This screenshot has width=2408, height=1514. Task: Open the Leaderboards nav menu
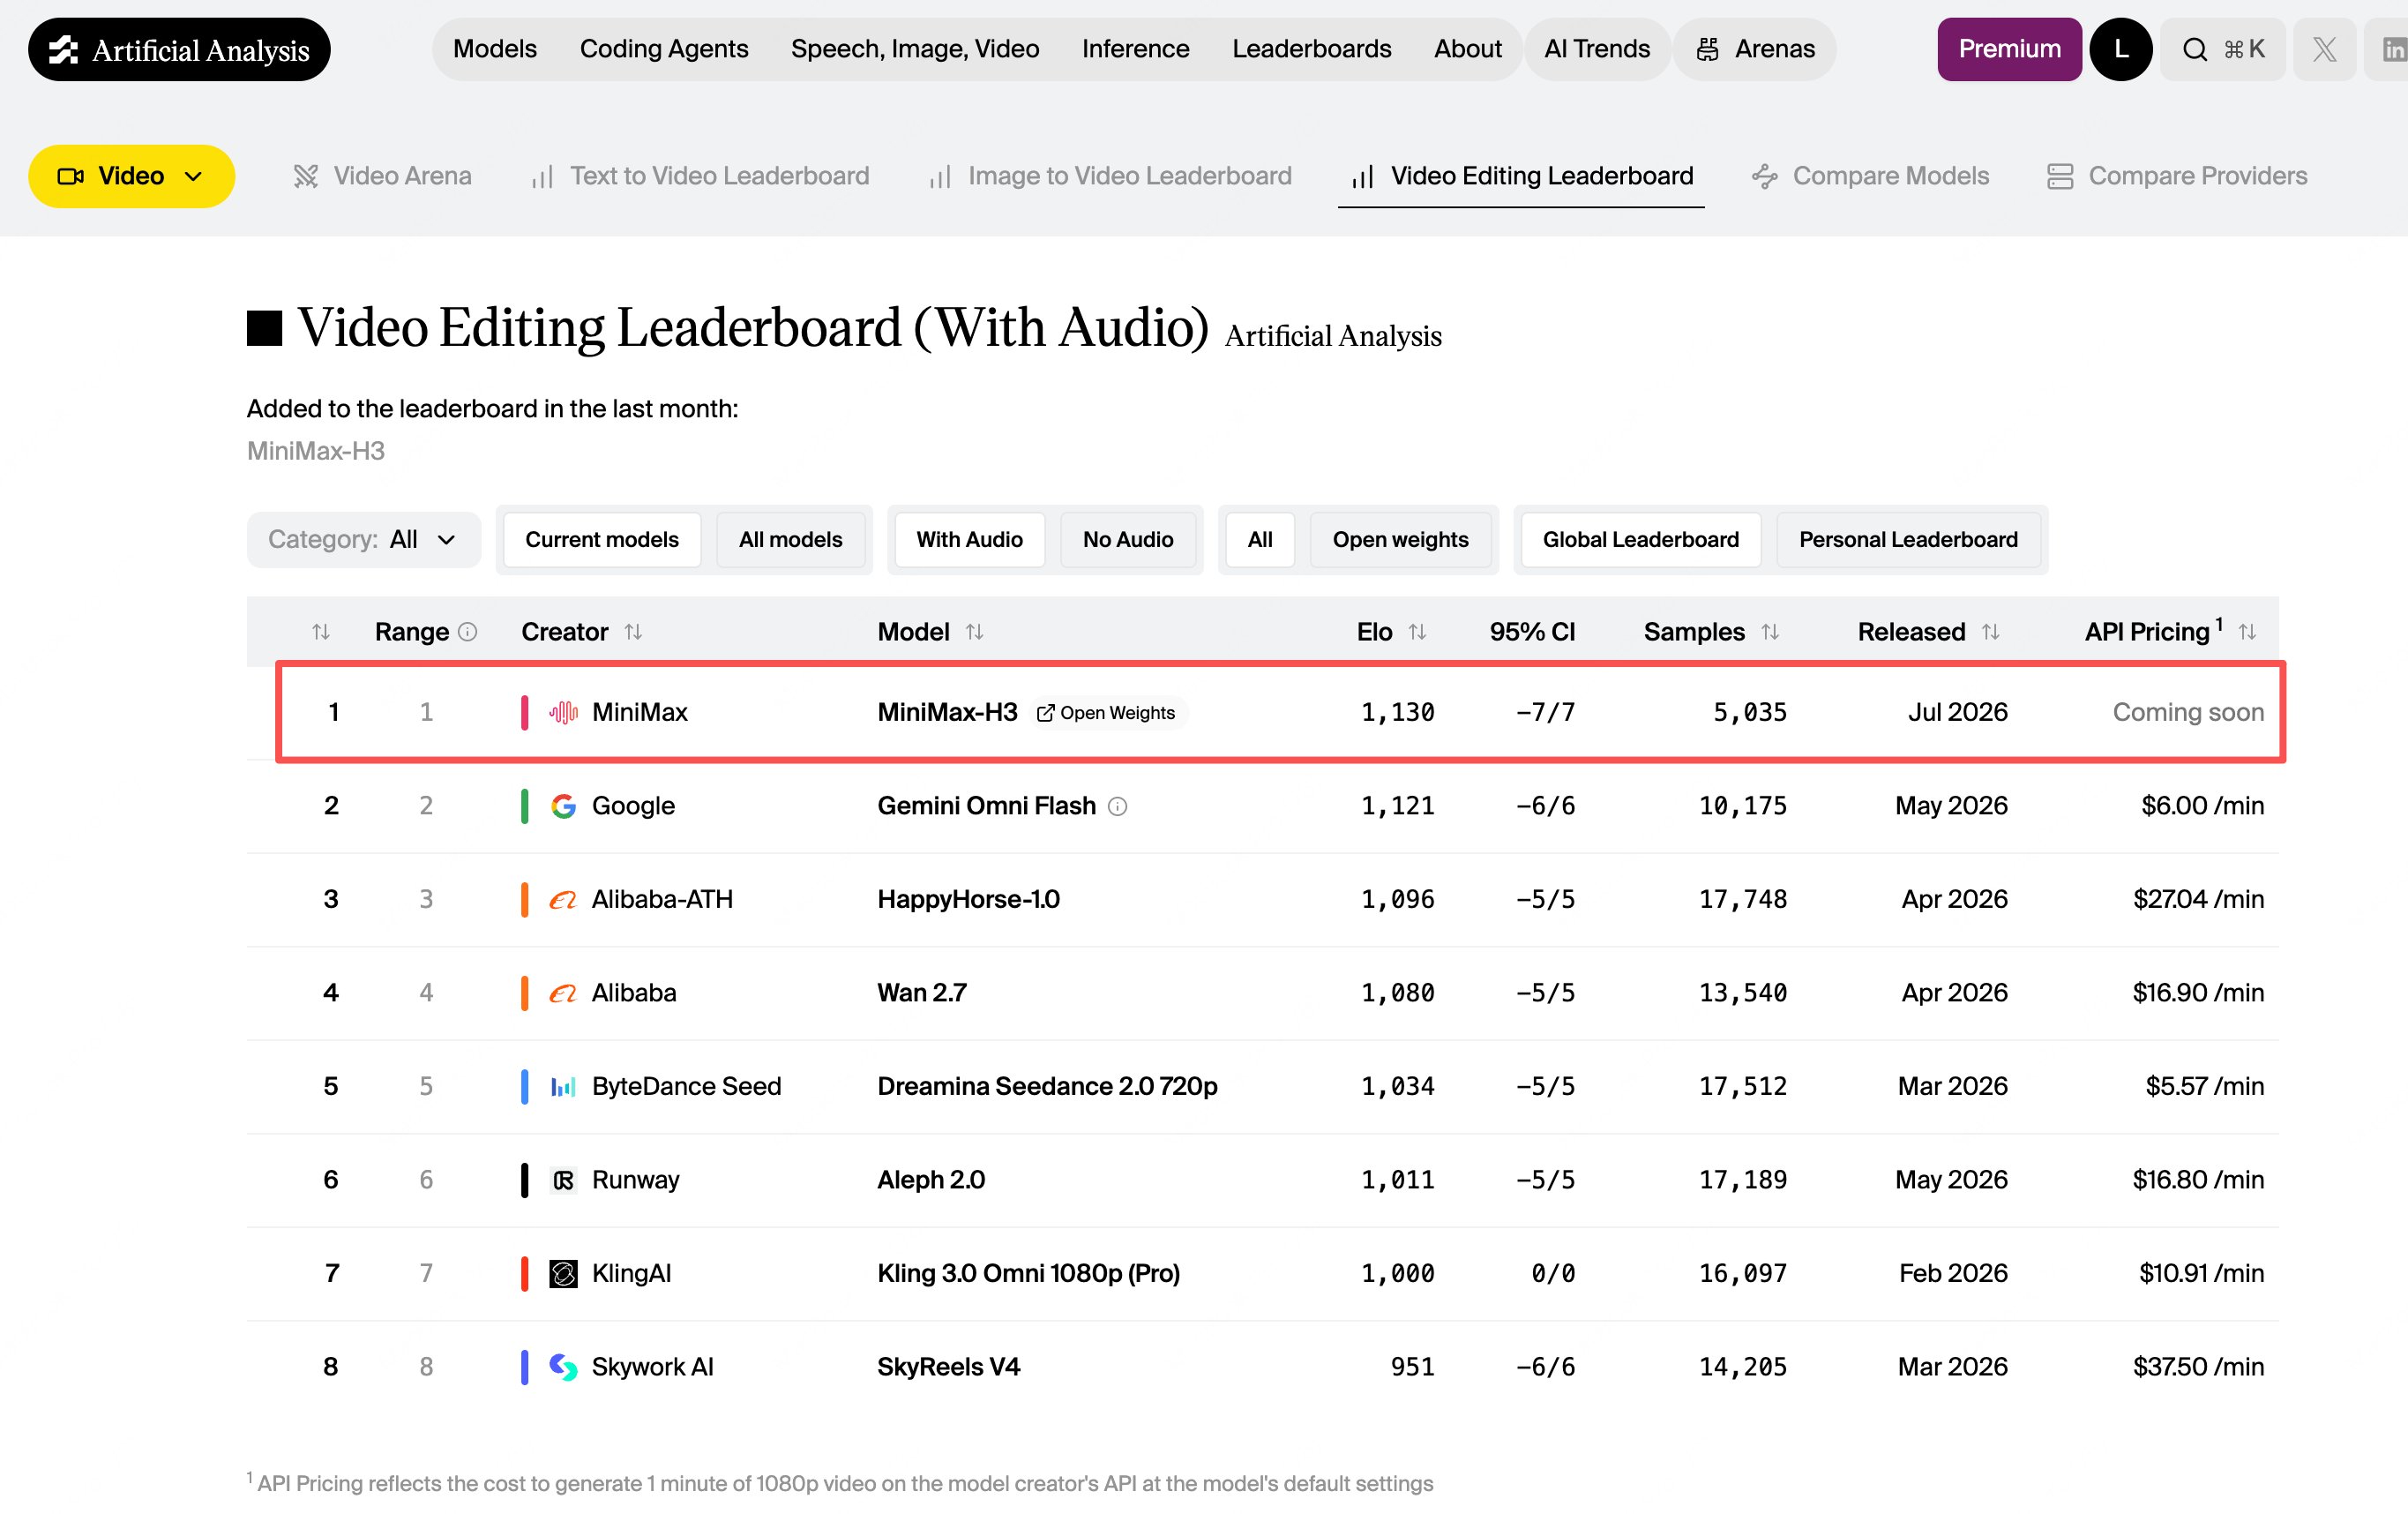1311,49
